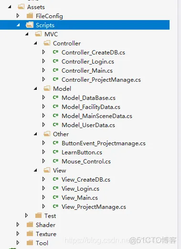The width and height of the screenshot is (181, 249).
Task: Click the C# icon of Controller_Login.cs
Action: pos(55,61)
